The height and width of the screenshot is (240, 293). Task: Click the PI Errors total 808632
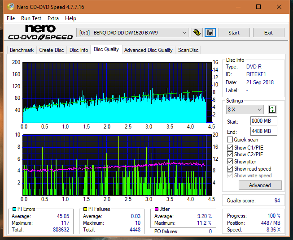61,229
